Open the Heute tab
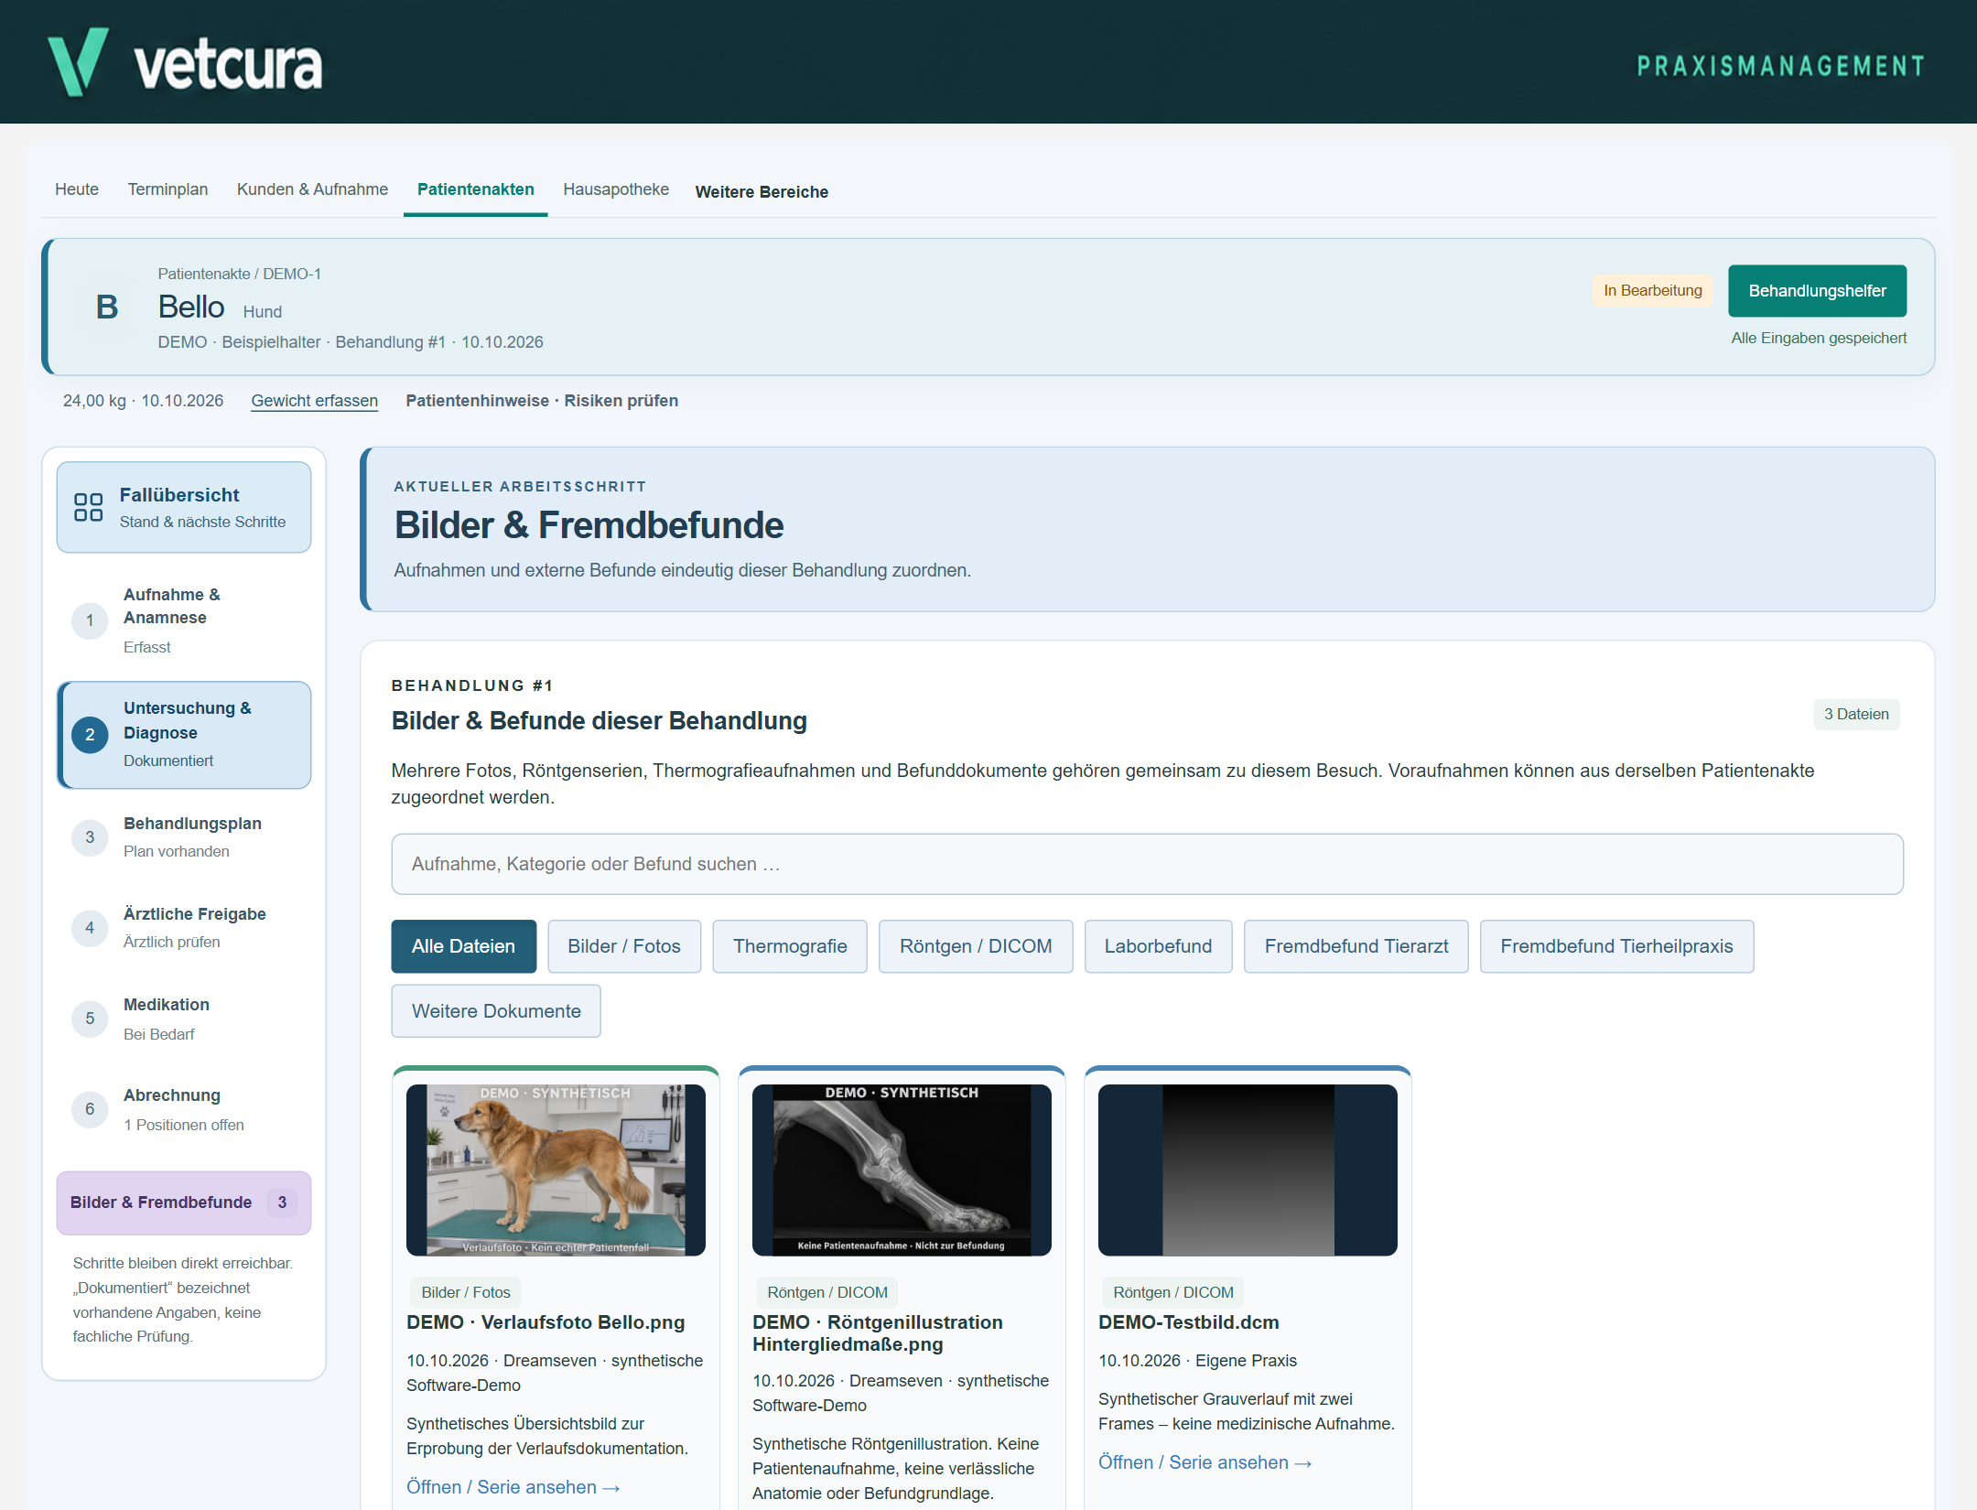The width and height of the screenshot is (1977, 1510). point(77,189)
